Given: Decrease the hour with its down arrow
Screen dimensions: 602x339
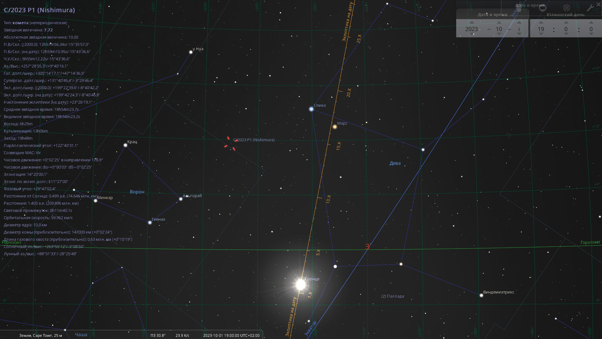Looking at the screenshot, I should coord(541,34).
